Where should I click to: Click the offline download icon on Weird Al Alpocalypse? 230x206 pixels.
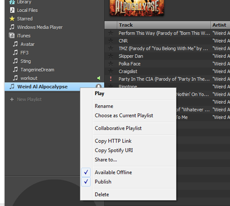point(99,86)
